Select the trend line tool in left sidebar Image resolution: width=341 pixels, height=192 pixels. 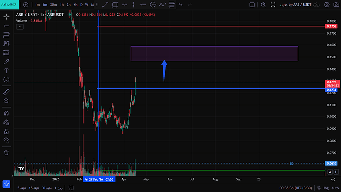6,26
